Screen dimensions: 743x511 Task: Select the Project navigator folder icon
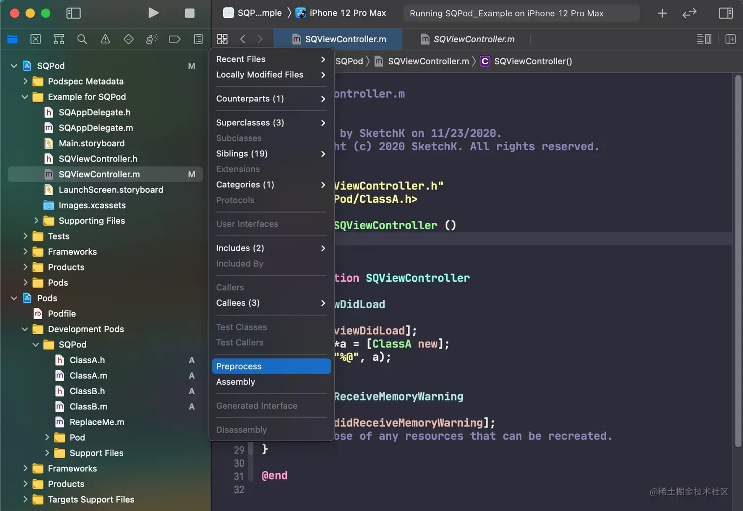click(13, 39)
